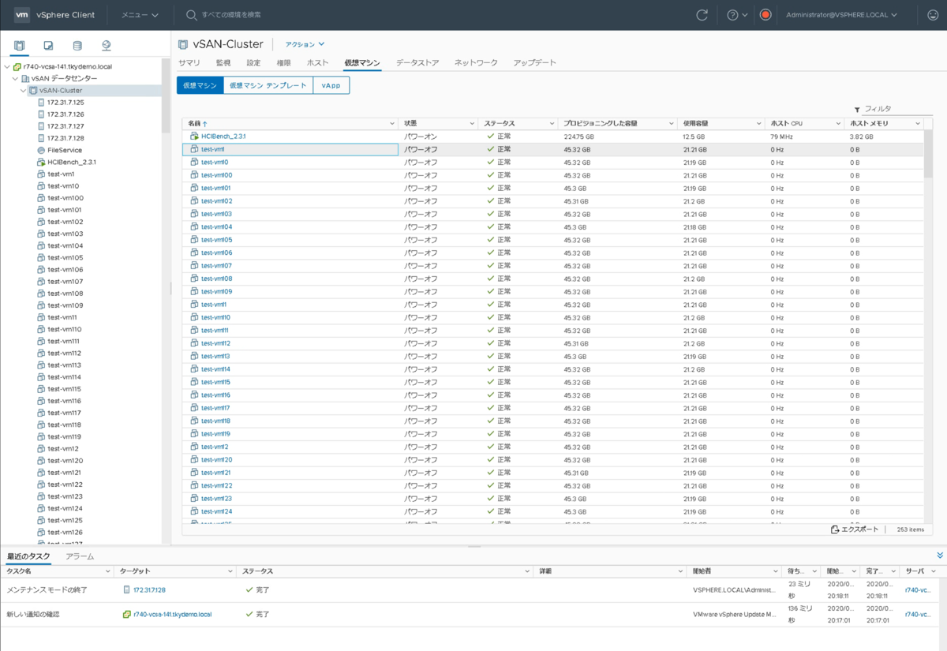Click the vCenter icon in recent tasks target
Image resolution: width=947 pixels, height=651 pixels.
(x=126, y=614)
